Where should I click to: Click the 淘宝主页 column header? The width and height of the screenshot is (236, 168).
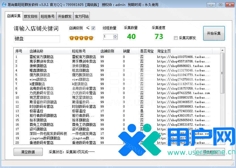pos(184,51)
